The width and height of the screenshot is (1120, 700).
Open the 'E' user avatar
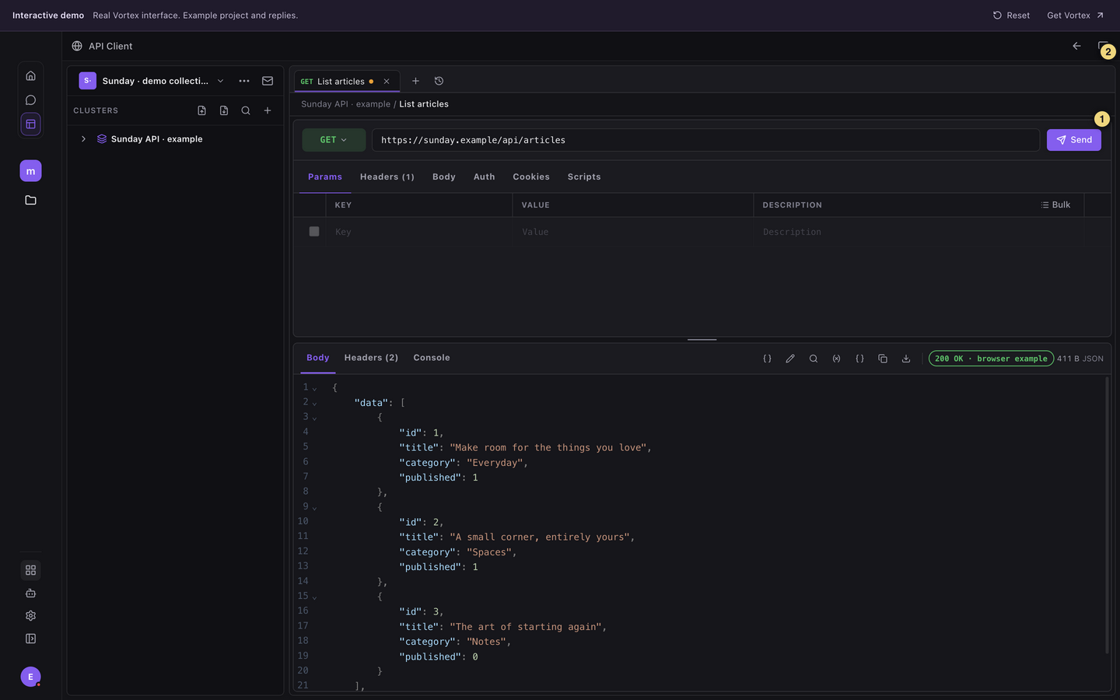tap(30, 677)
